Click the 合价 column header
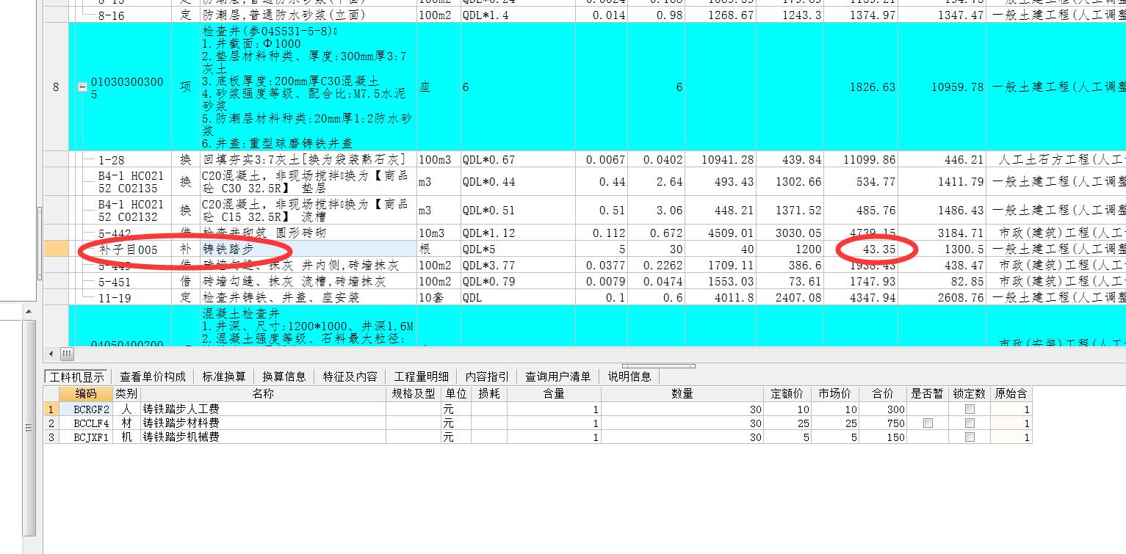The width and height of the screenshot is (1126, 554). coord(883,394)
